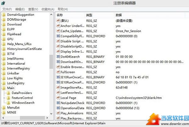
Task: Click the DWORD icon for IE10RunOnceP value
Action: [x=58, y=82]
